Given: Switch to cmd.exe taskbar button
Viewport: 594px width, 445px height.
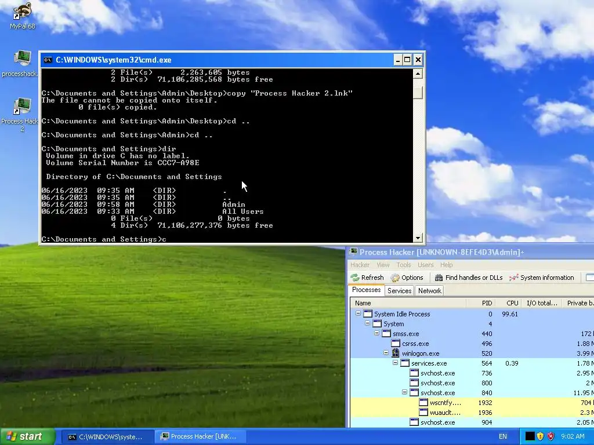Looking at the screenshot, I should tap(107, 437).
